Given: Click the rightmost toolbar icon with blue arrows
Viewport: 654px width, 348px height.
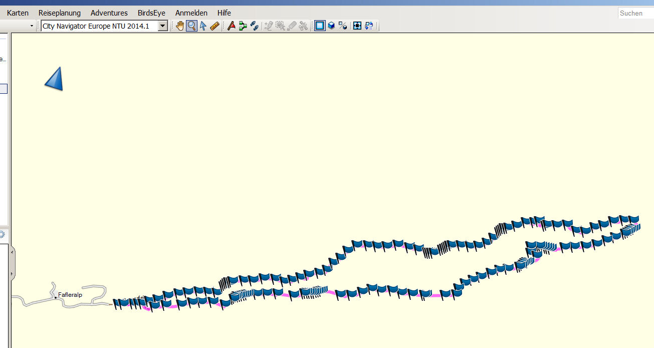Looking at the screenshot, I should click(369, 26).
